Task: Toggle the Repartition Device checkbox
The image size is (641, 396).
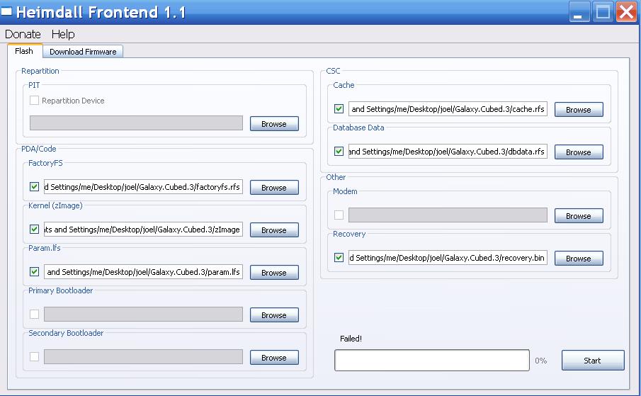Action: click(34, 101)
